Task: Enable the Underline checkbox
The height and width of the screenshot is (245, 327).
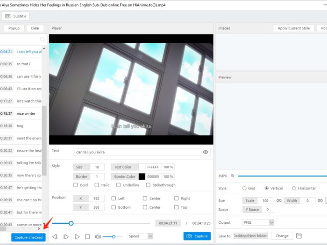Action: tap(118, 185)
